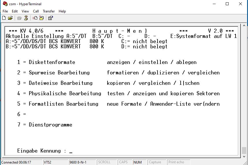
Task: Open connection Properties from the toolbar
Action: point(50,18)
